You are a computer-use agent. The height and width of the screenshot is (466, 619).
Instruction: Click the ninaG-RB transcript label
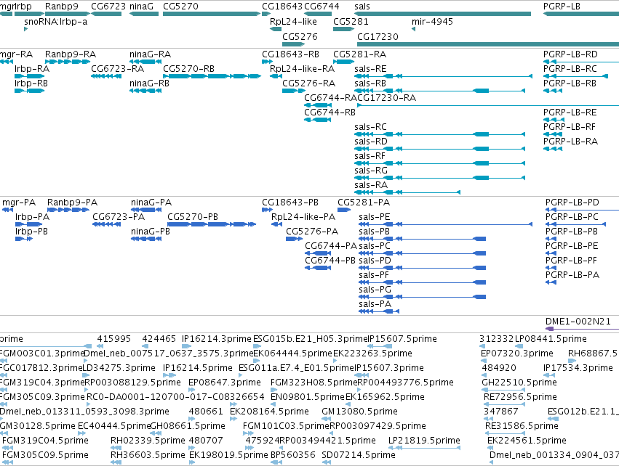coord(149,83)
